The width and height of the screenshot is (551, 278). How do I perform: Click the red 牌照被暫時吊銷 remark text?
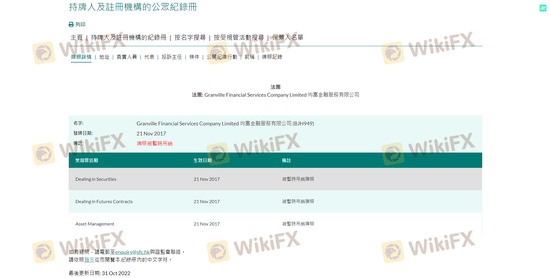tap(154, 144)
